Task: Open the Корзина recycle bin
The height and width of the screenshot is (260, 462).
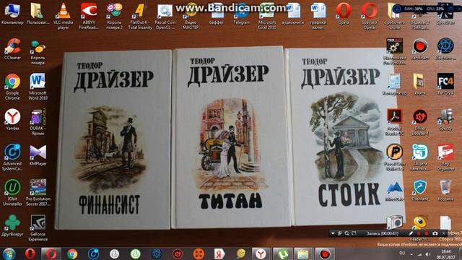Action: tap(445, 191)
